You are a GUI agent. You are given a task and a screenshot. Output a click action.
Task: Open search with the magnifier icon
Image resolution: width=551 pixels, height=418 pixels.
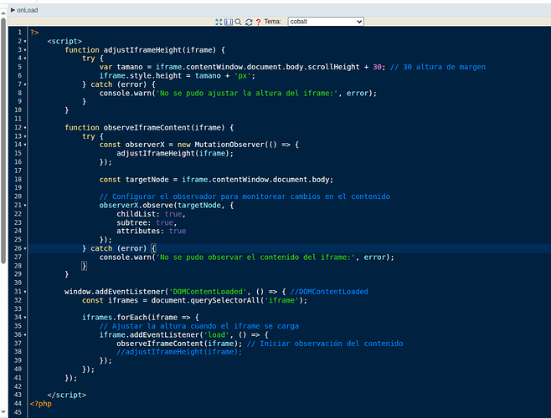238,22
